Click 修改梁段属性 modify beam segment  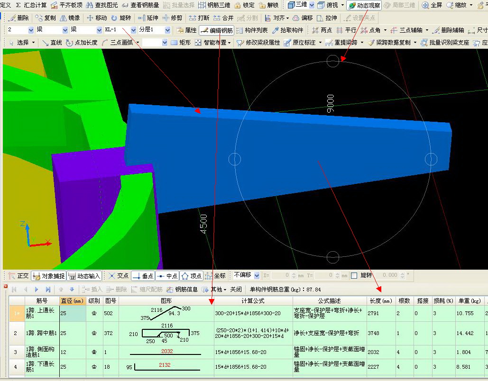(258, 42)
